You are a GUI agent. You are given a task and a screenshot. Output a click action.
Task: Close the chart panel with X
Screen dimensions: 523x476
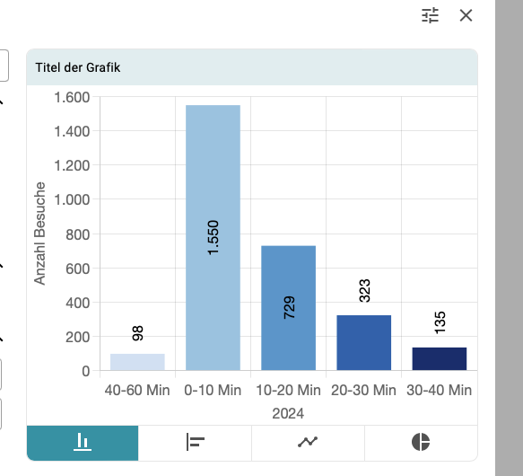pos(466,15)
